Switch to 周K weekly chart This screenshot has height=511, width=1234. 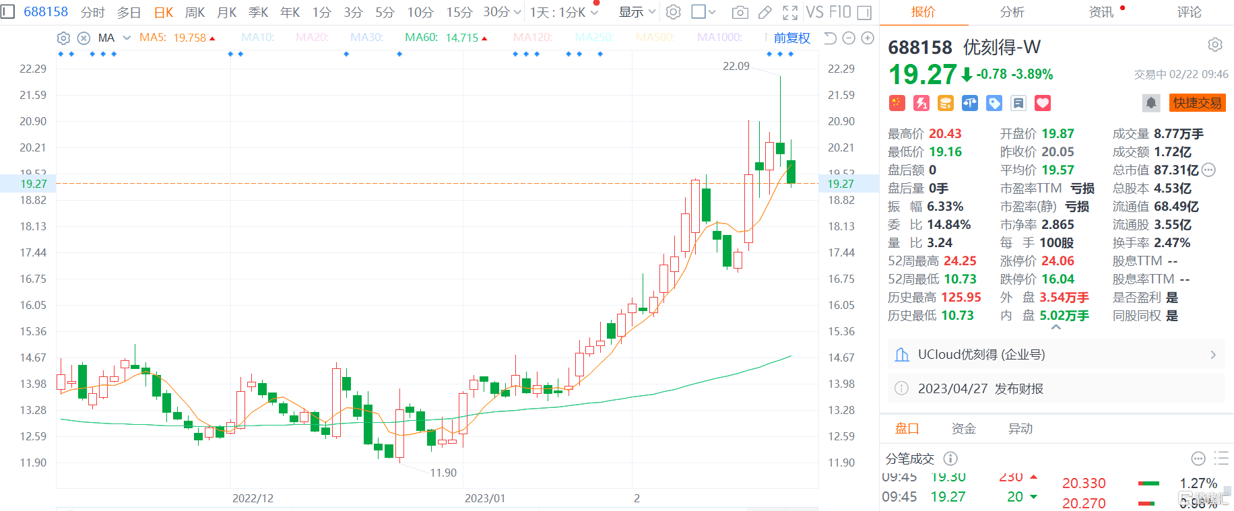(x=195, y=12)
